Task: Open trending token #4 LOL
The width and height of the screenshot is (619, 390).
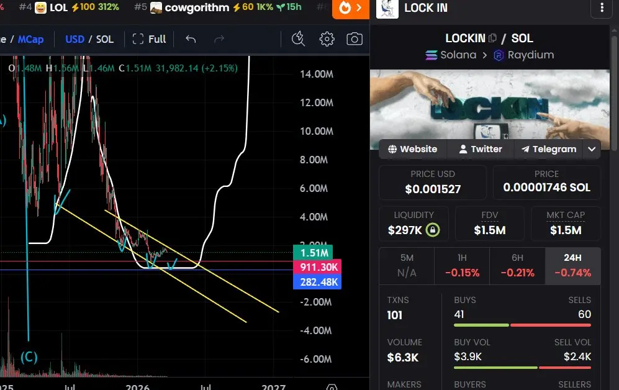Action: (x=69, y=7)
